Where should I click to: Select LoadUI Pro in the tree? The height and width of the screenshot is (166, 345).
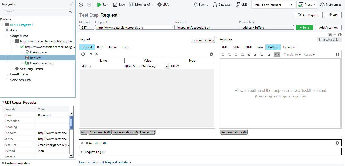pos(19,74)
